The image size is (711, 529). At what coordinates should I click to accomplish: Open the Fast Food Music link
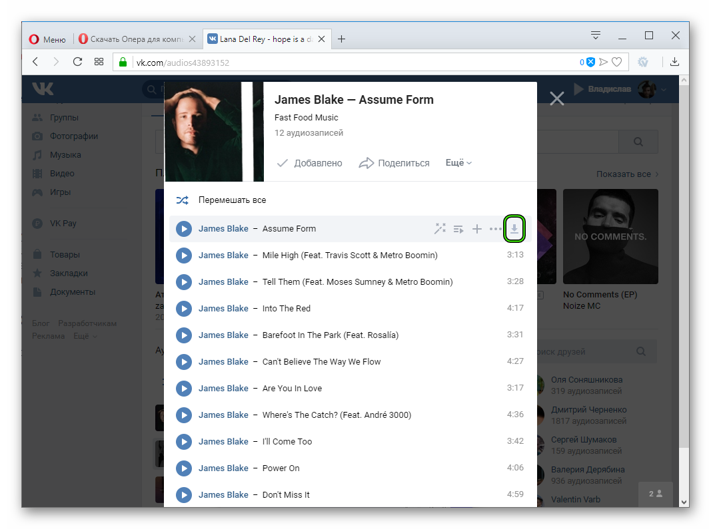click(306, 117)
